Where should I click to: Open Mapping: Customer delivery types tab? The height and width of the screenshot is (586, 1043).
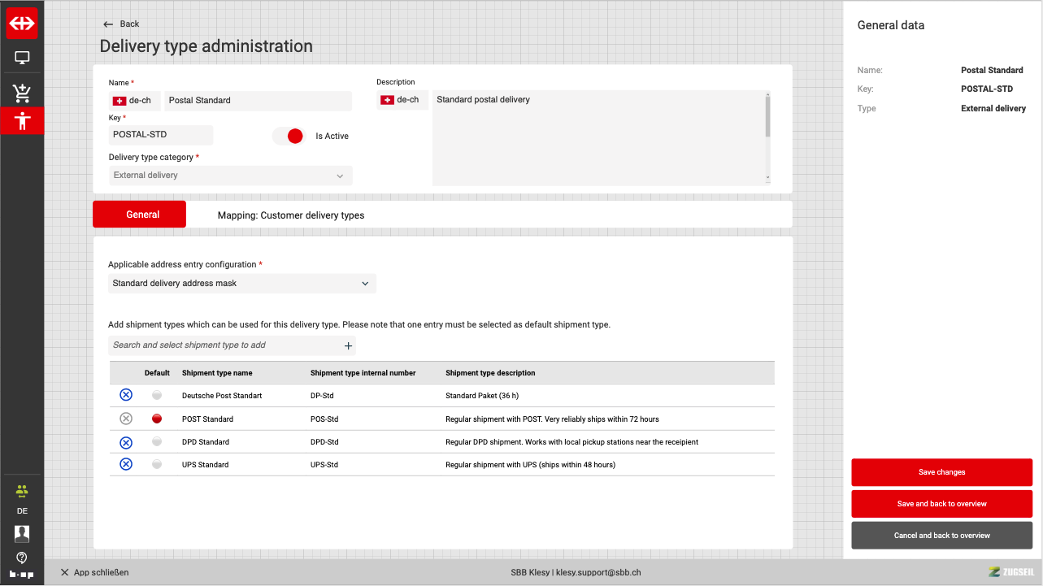click(291, 215)
